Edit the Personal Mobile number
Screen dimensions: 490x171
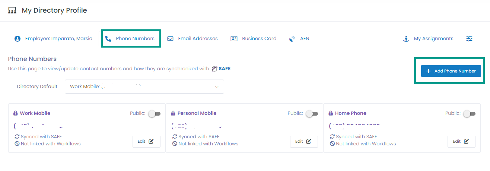click(x=304, y=141)
